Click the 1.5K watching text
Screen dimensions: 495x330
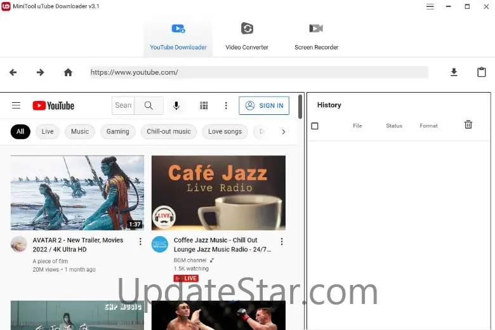coord(191,268)
